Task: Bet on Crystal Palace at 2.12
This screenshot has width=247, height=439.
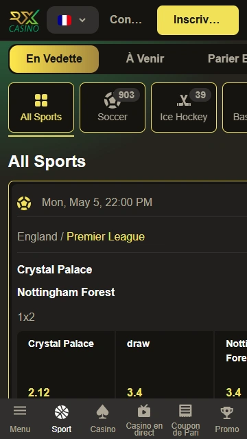Action: tap(67, 365)
